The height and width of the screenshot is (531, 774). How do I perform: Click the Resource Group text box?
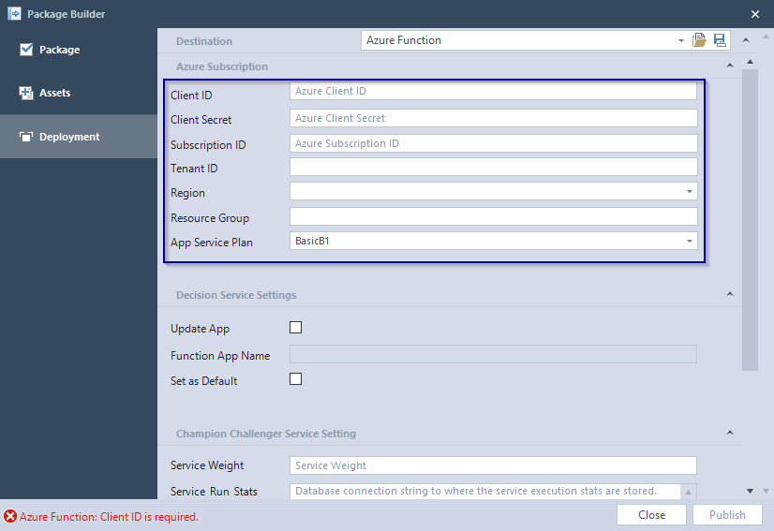coord(493,216)
